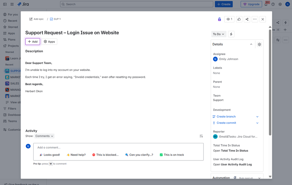Click the Create button

pos(224,4)
